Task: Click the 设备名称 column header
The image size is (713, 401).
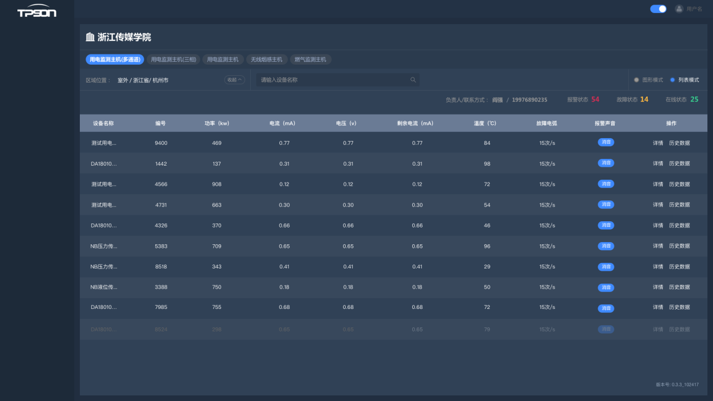Action: 103,124
